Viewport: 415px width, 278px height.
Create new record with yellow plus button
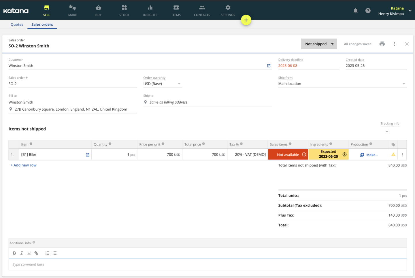(246, 20)
